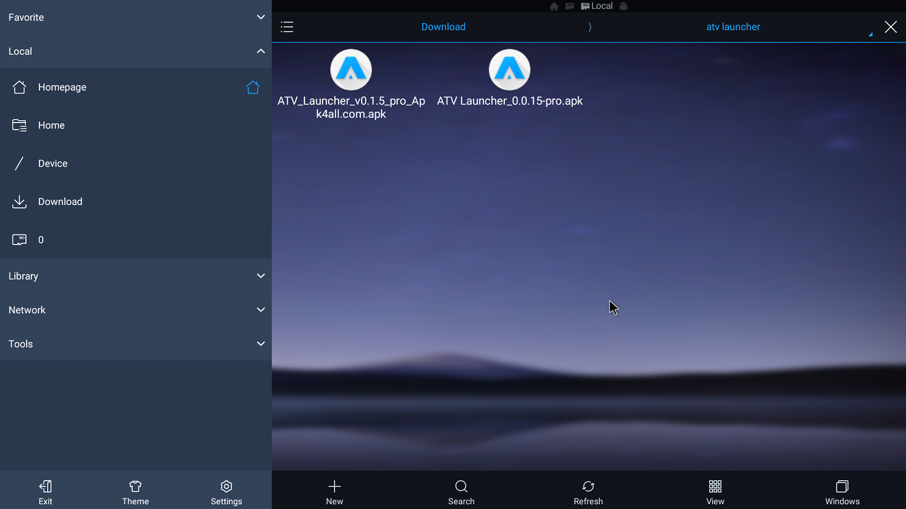
Task: Click the New plus icon
Action: point(334,492)
